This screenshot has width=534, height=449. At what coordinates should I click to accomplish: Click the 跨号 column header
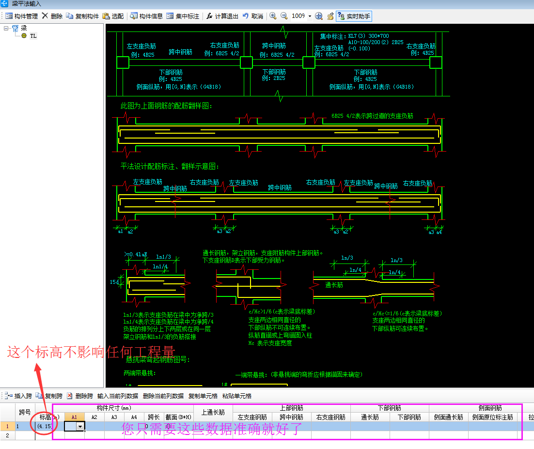(25, 412)
